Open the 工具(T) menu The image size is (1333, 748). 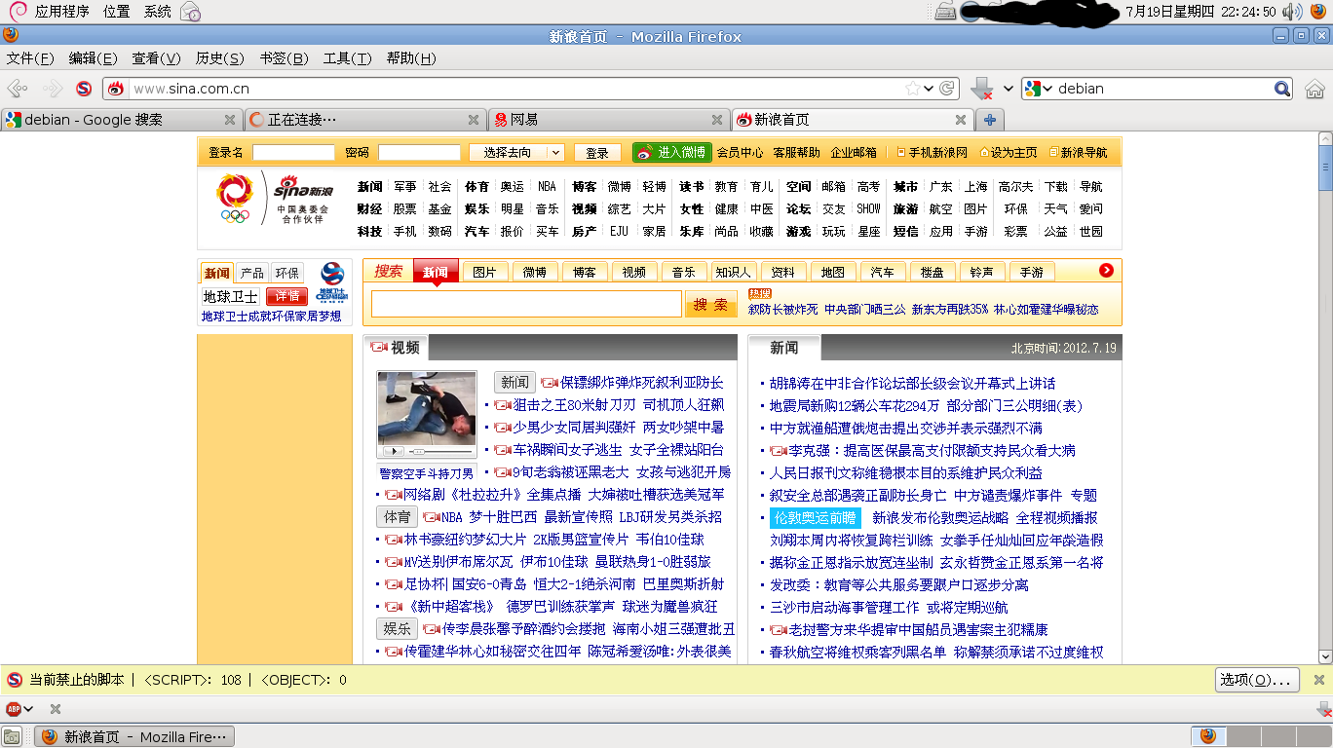pyautogui.click(x=347, y=58)
